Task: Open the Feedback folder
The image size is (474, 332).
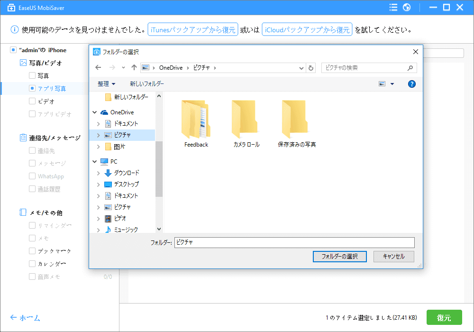Action: point(196,124)
